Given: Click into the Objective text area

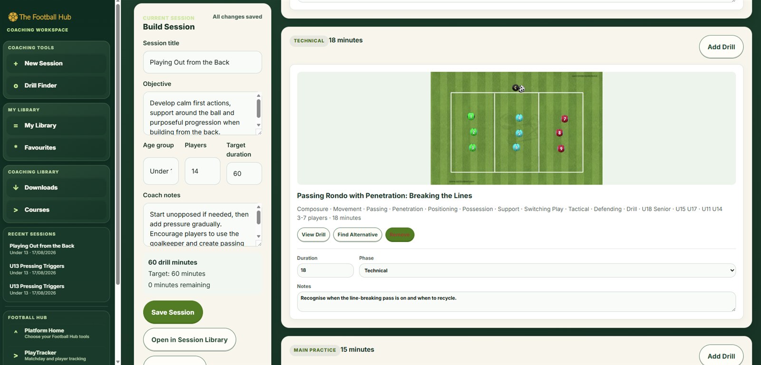Looking at the screenshot, I should (x=199, y=113).
